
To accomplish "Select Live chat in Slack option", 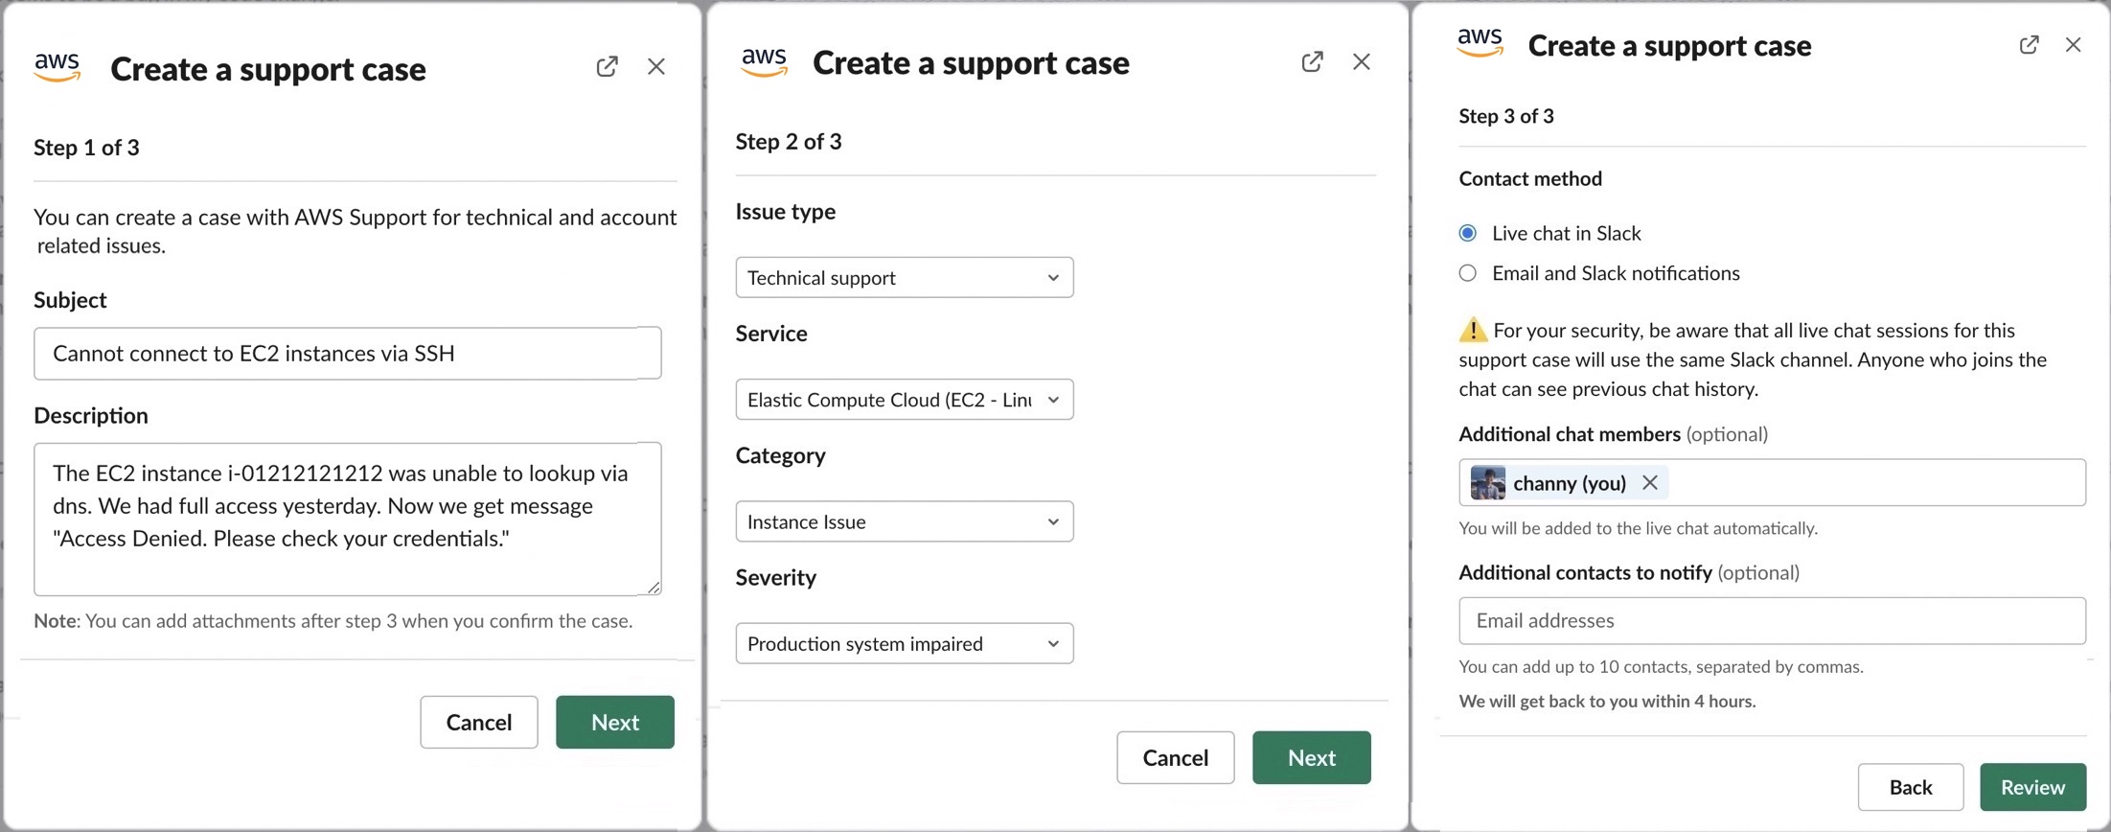I will click(x=1467, y=233).
